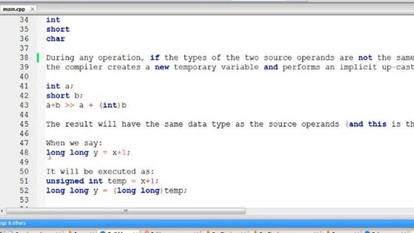The height and width of the screenshot is (233, 414).
Task: Click line number 53 in the margin
Action: coord(24,200)
